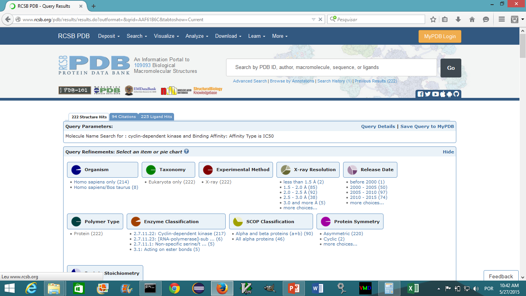Screen dimensions: 526x296
Task: Open the PDB-101 logo link
Action: click(x=75, y=90)
